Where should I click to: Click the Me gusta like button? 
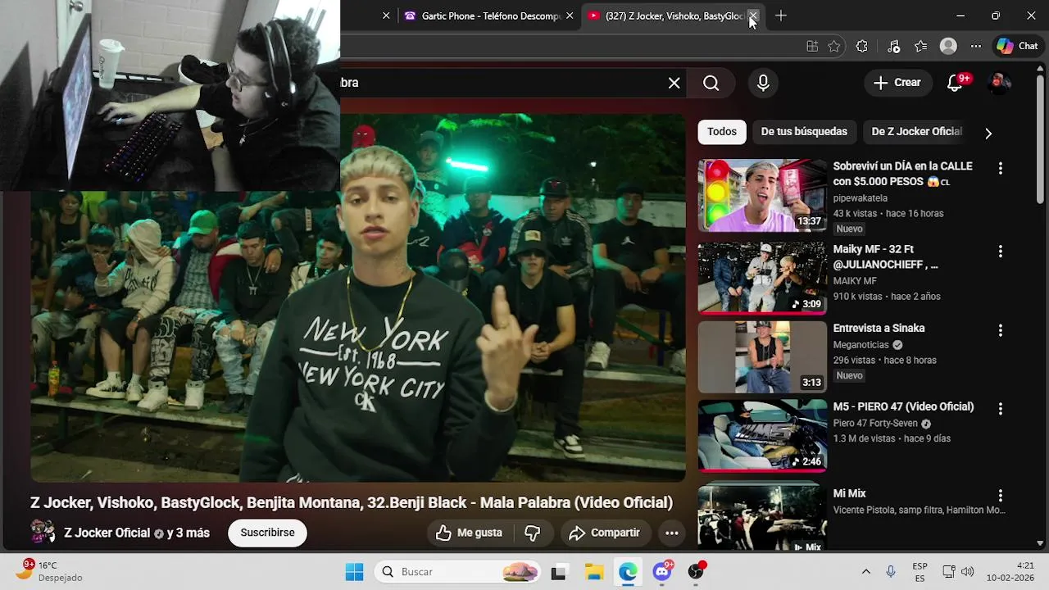pyautogui.click(x=469, y=533)
